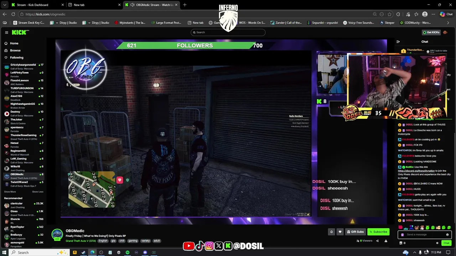Click the Gift Subs button
456x256 pixels.
[356, 232]
